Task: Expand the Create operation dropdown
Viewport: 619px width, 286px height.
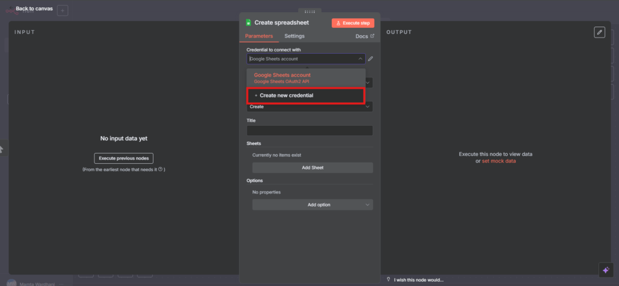Action: pos(367,106)
